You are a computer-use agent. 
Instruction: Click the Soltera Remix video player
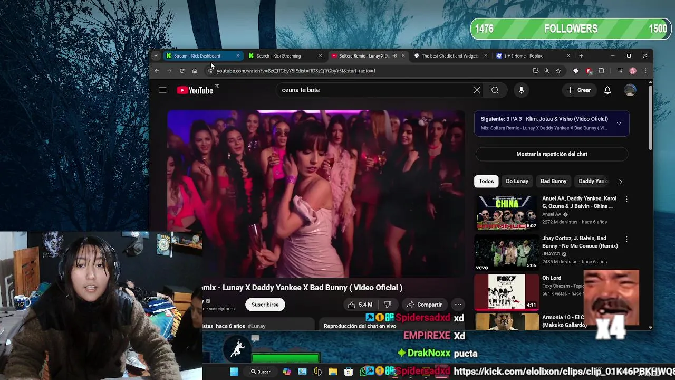point(316,193)
